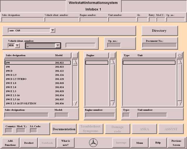
Task: Click the top Sales designation infobox field
Action: (23, 19)
